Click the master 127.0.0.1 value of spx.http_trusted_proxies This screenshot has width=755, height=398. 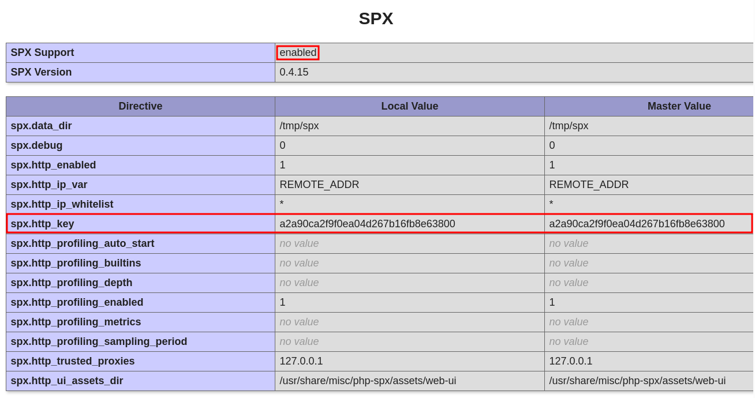tap(571, 361)
